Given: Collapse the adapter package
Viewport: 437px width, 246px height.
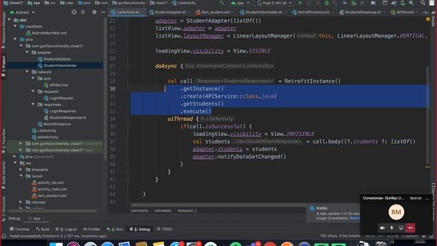Looking at the screenshot, I should [27, 52].
